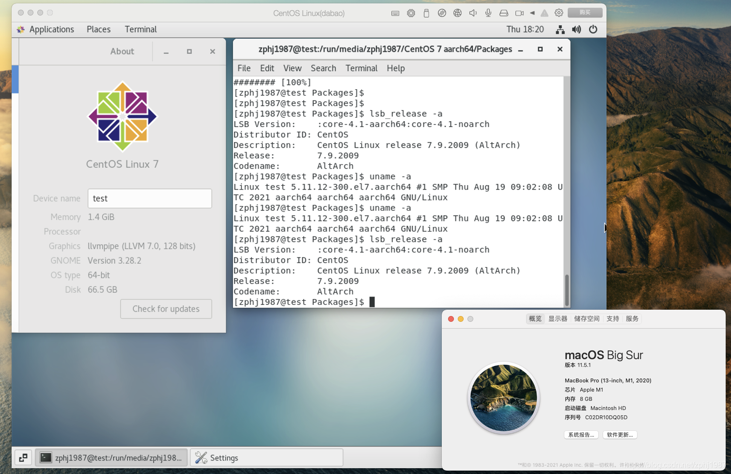The height and width of the screenshot is (474, 731).
Task: Close the About window
Action: coord(212,51)
